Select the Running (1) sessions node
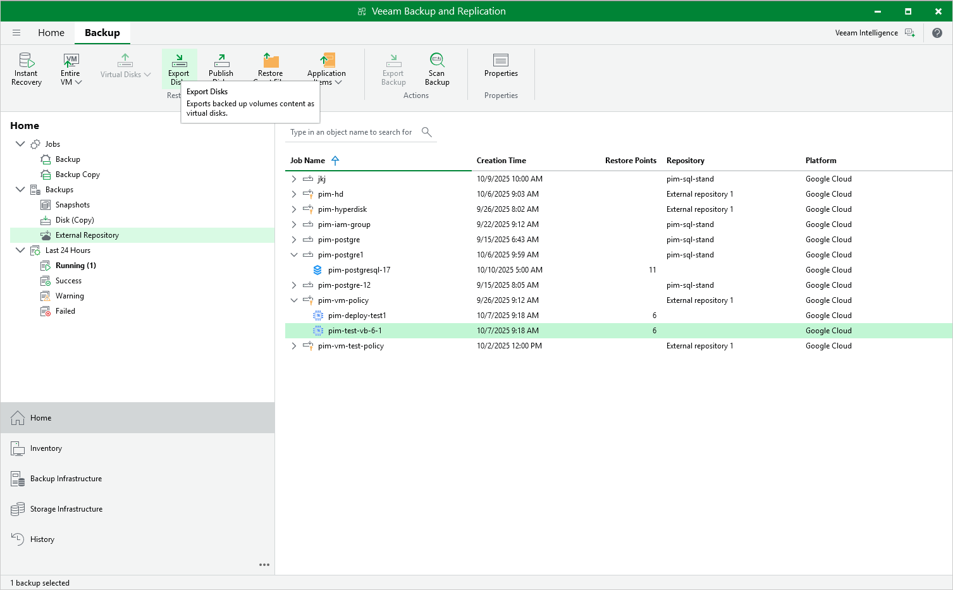The height and width of the screenshot is (590, 953). click(75, 266)
